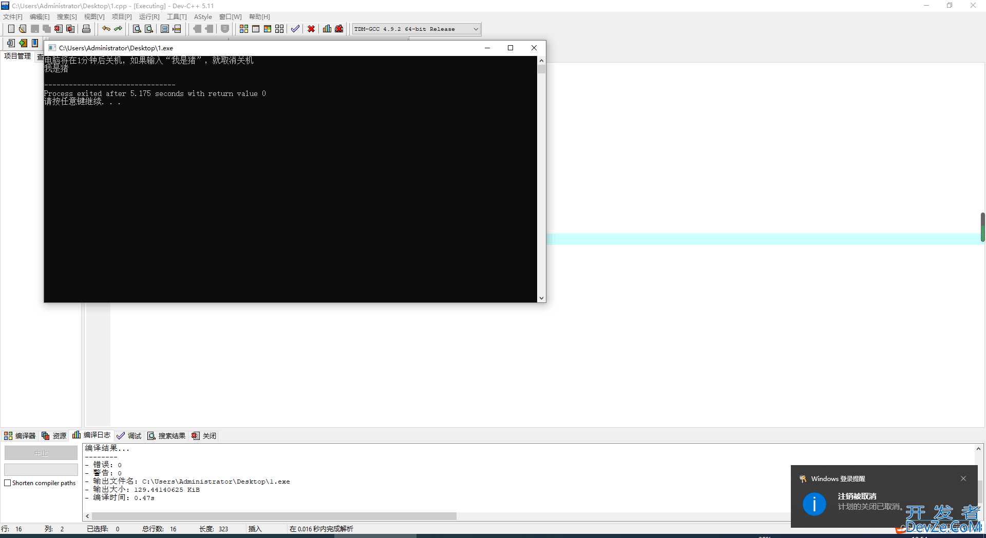Click the New file toolbar icon
Viewport: 986px width, 538px height.
[11, 29]
